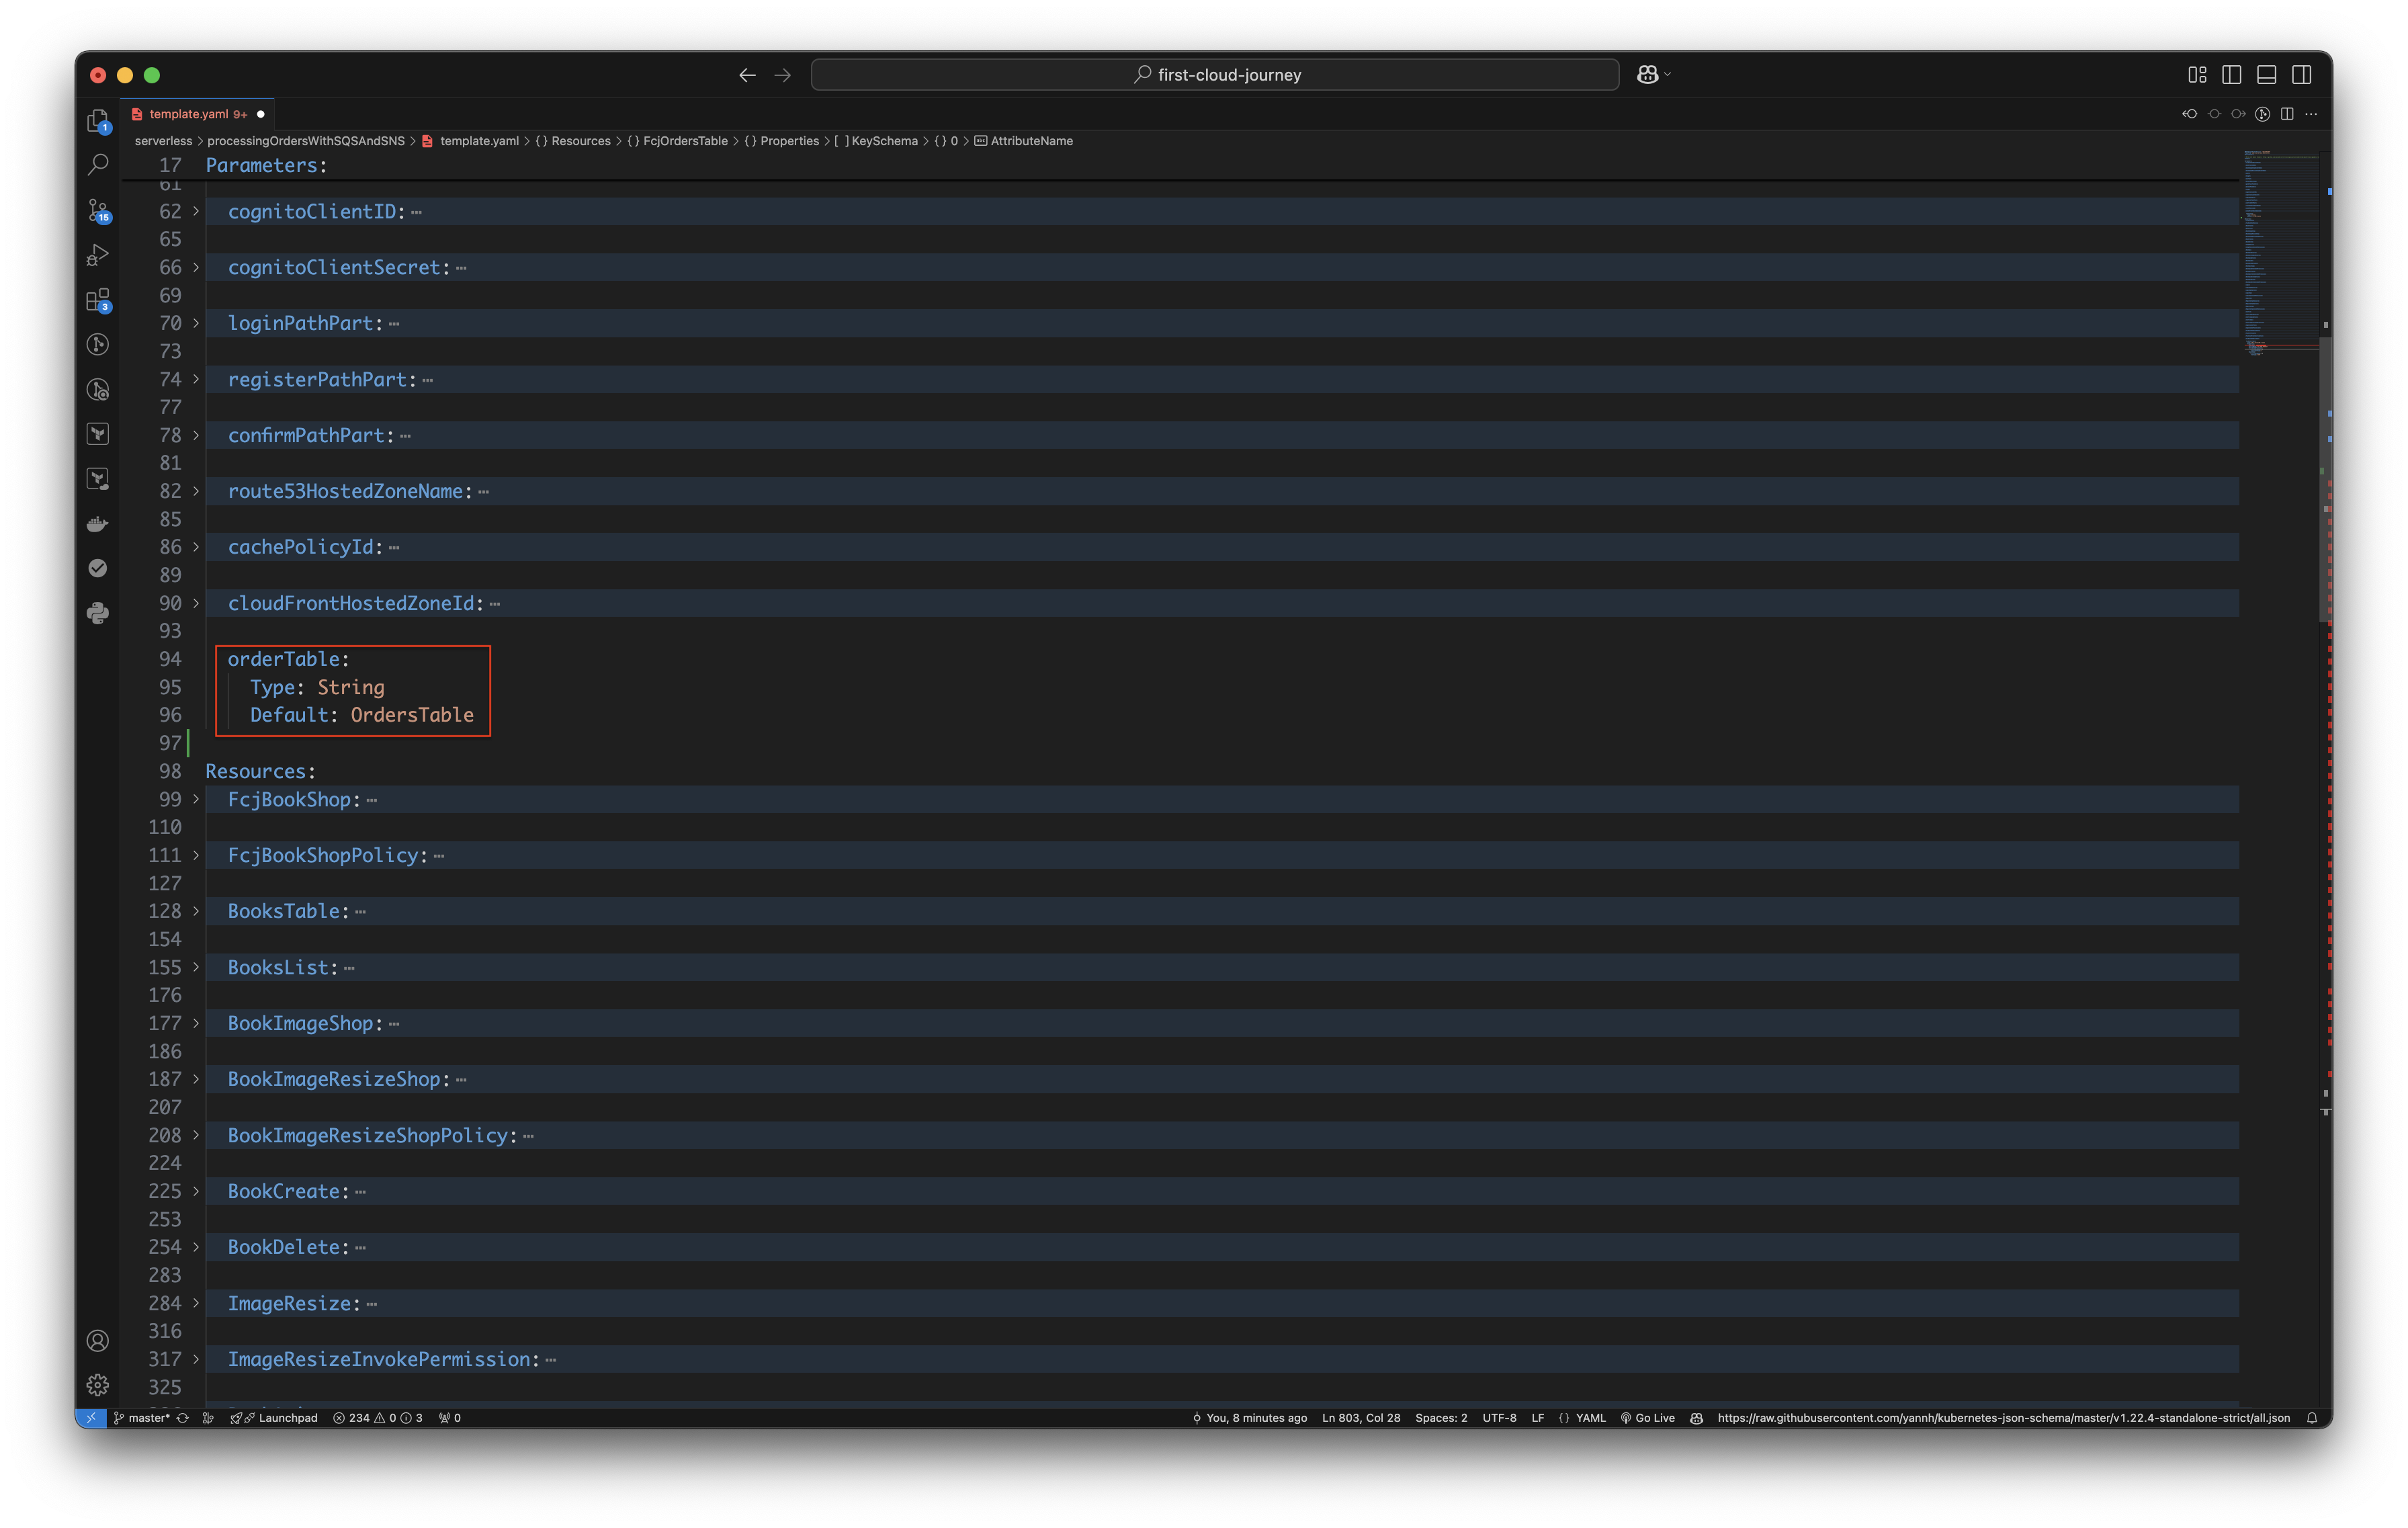Viewport: 2408px width, 1528px height.
Task: Open the Search view
Action: 97,165
